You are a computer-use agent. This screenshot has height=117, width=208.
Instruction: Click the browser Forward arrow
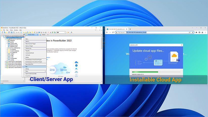click(x=110, y=32)
